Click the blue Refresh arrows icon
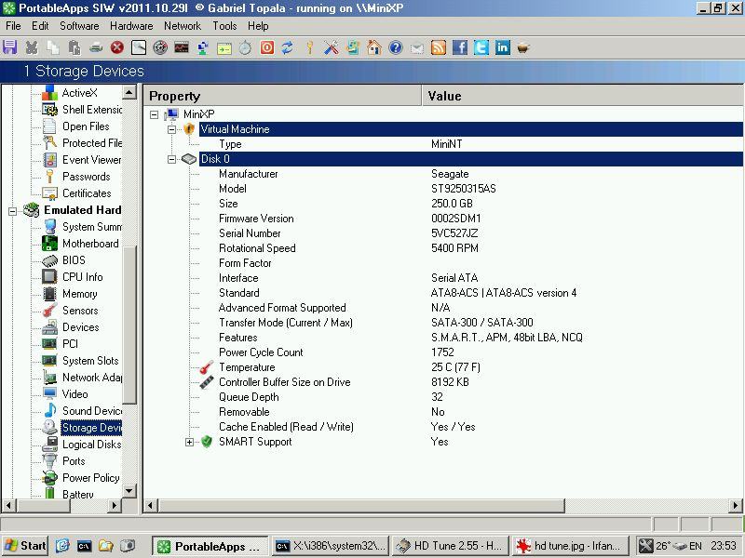745x558 pixels. pos(288,47)
